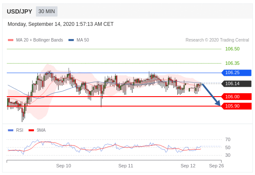This screenshot has width=255, height=175.
Task: Click the RSI 70 axis value
Action: (x=228, y=139)
